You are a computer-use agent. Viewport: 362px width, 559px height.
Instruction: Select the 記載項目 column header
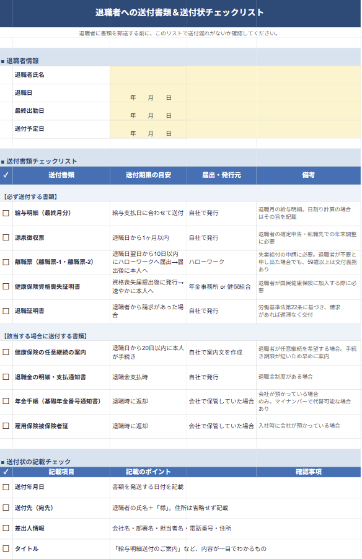(61, 472)
